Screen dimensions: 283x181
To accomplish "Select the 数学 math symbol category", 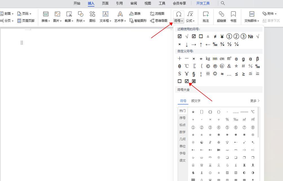I will pyautogui.click(x=183, y=132).
